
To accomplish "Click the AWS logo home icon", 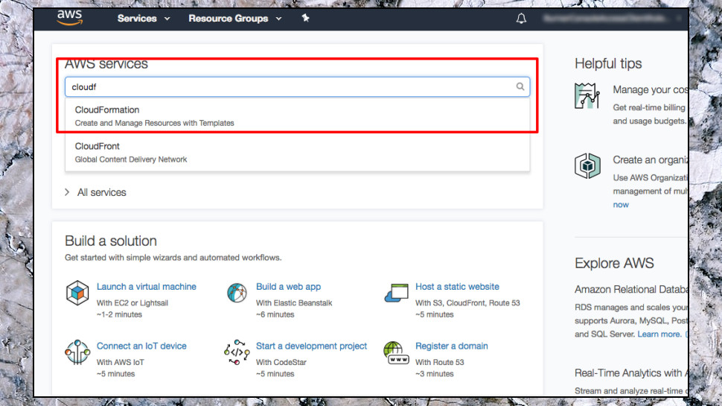I will pos(69,18).
